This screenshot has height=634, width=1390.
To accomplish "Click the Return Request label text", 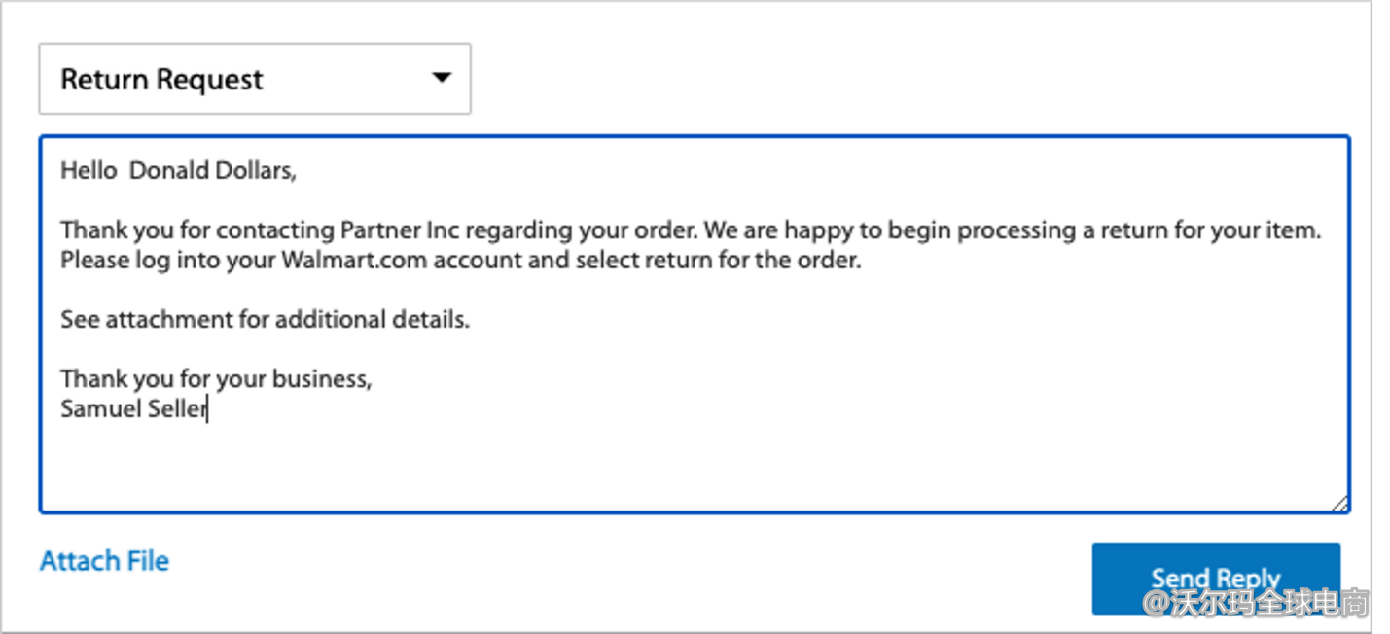I will pos(161,80).
